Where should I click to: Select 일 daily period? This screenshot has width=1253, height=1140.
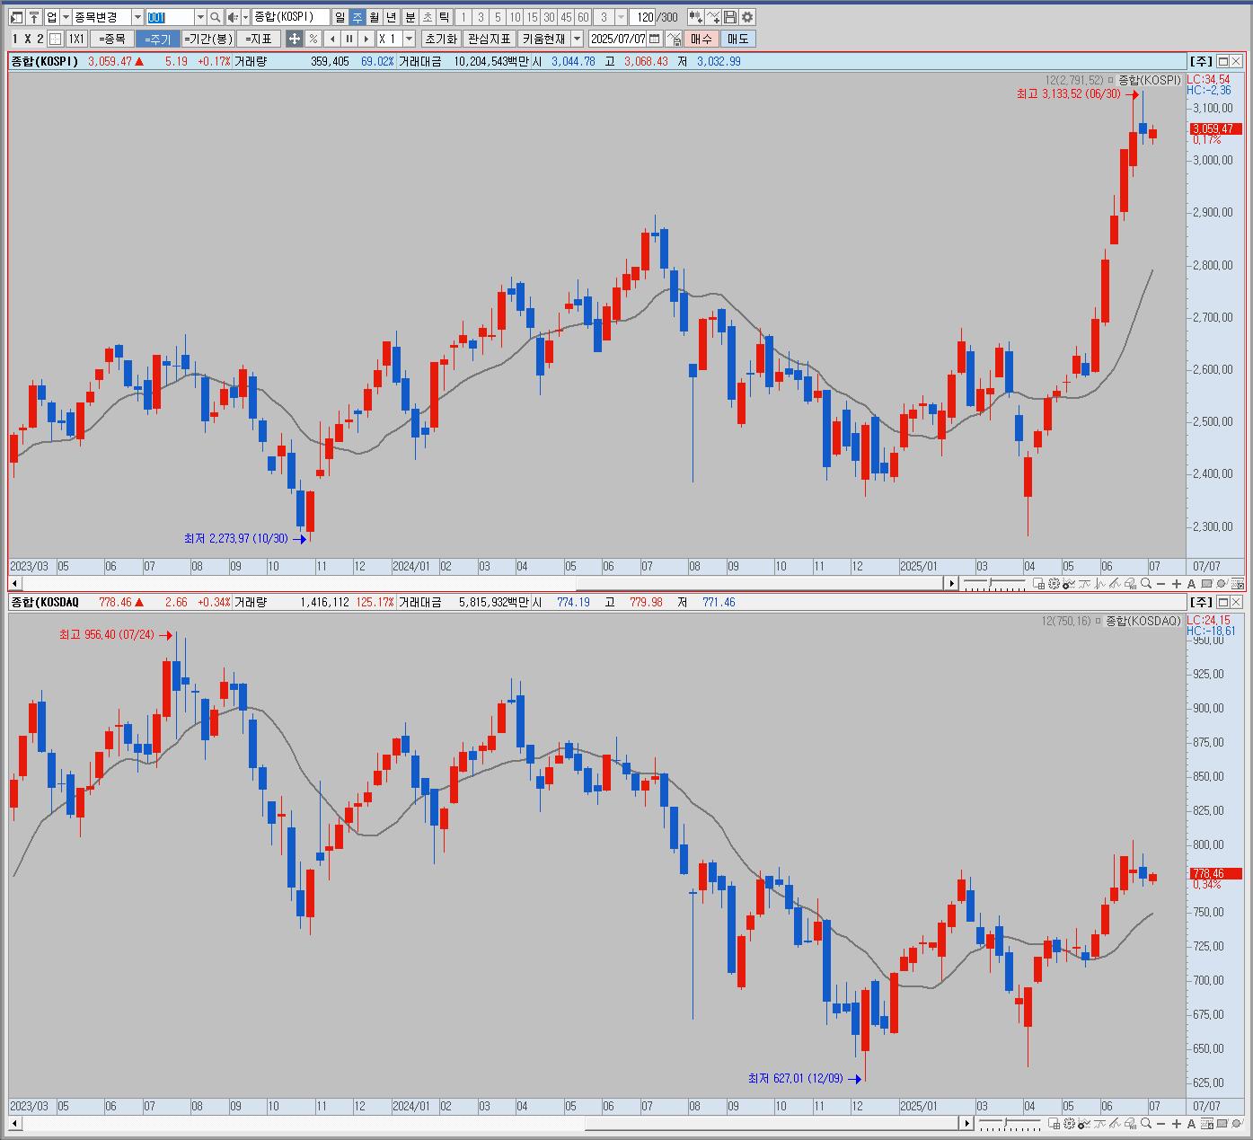tap(340, 17)
